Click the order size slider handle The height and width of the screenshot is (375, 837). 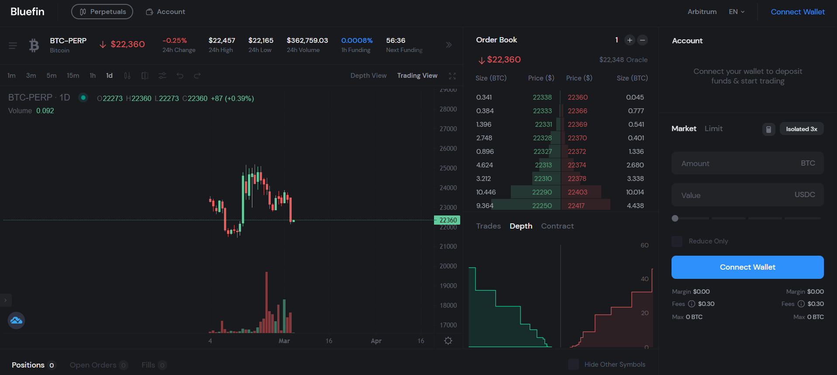[x=675, y=218]
